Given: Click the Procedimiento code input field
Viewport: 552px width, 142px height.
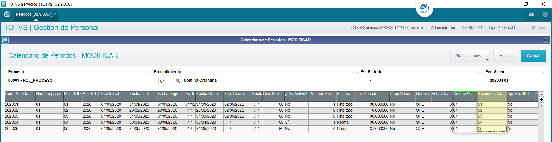Looking at the screenshot, I should 166,81.
